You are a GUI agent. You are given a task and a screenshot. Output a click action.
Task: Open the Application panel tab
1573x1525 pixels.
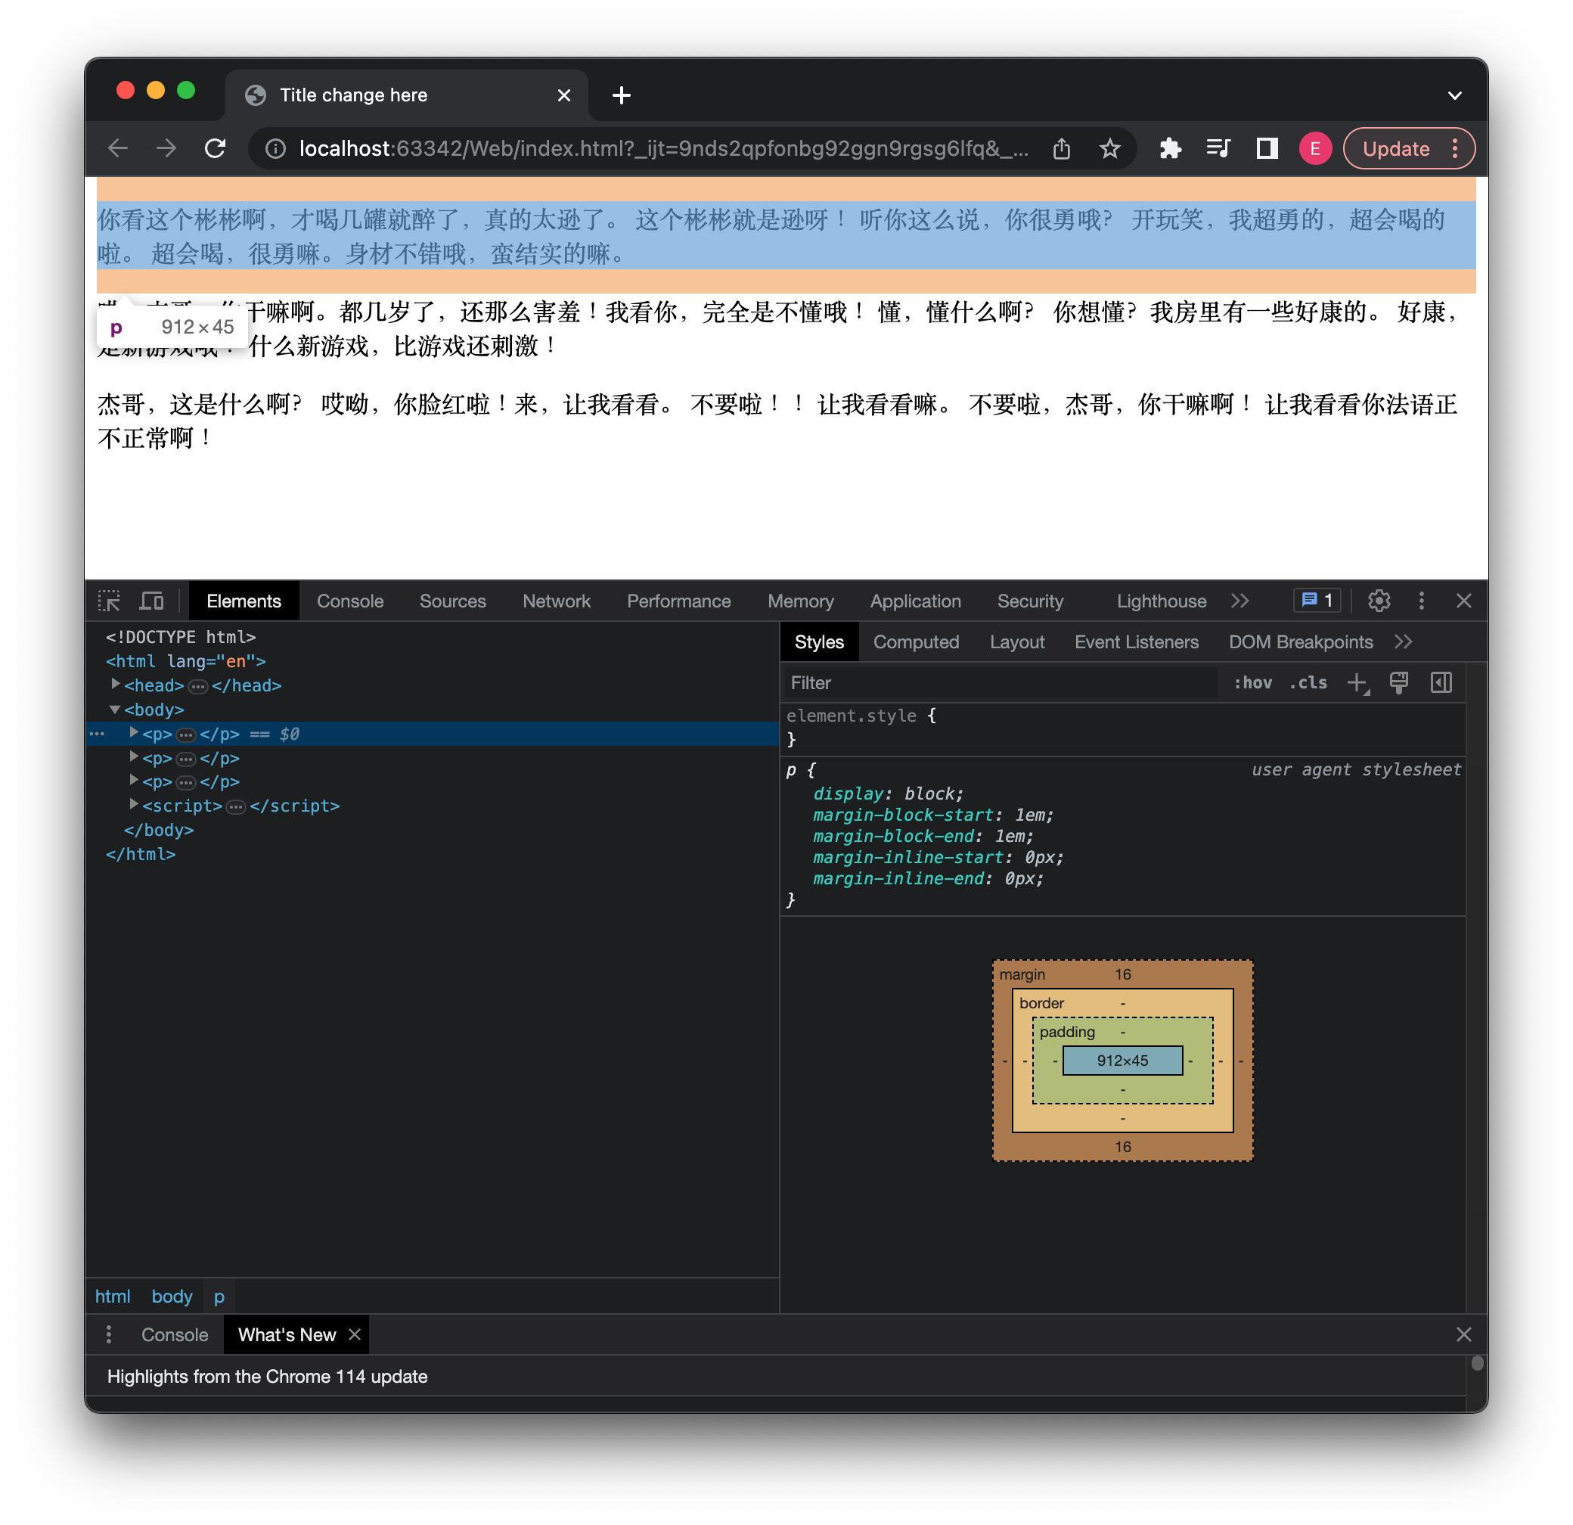click(x=915, y=601)
